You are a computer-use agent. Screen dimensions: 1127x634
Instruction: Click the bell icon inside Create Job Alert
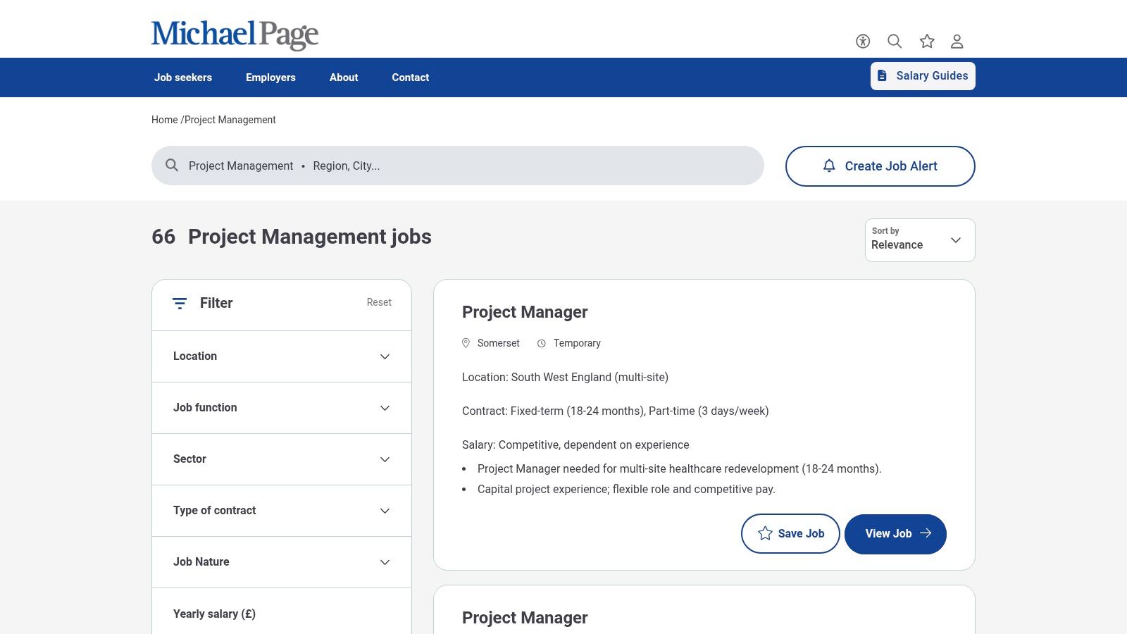[x=829, y=166]
